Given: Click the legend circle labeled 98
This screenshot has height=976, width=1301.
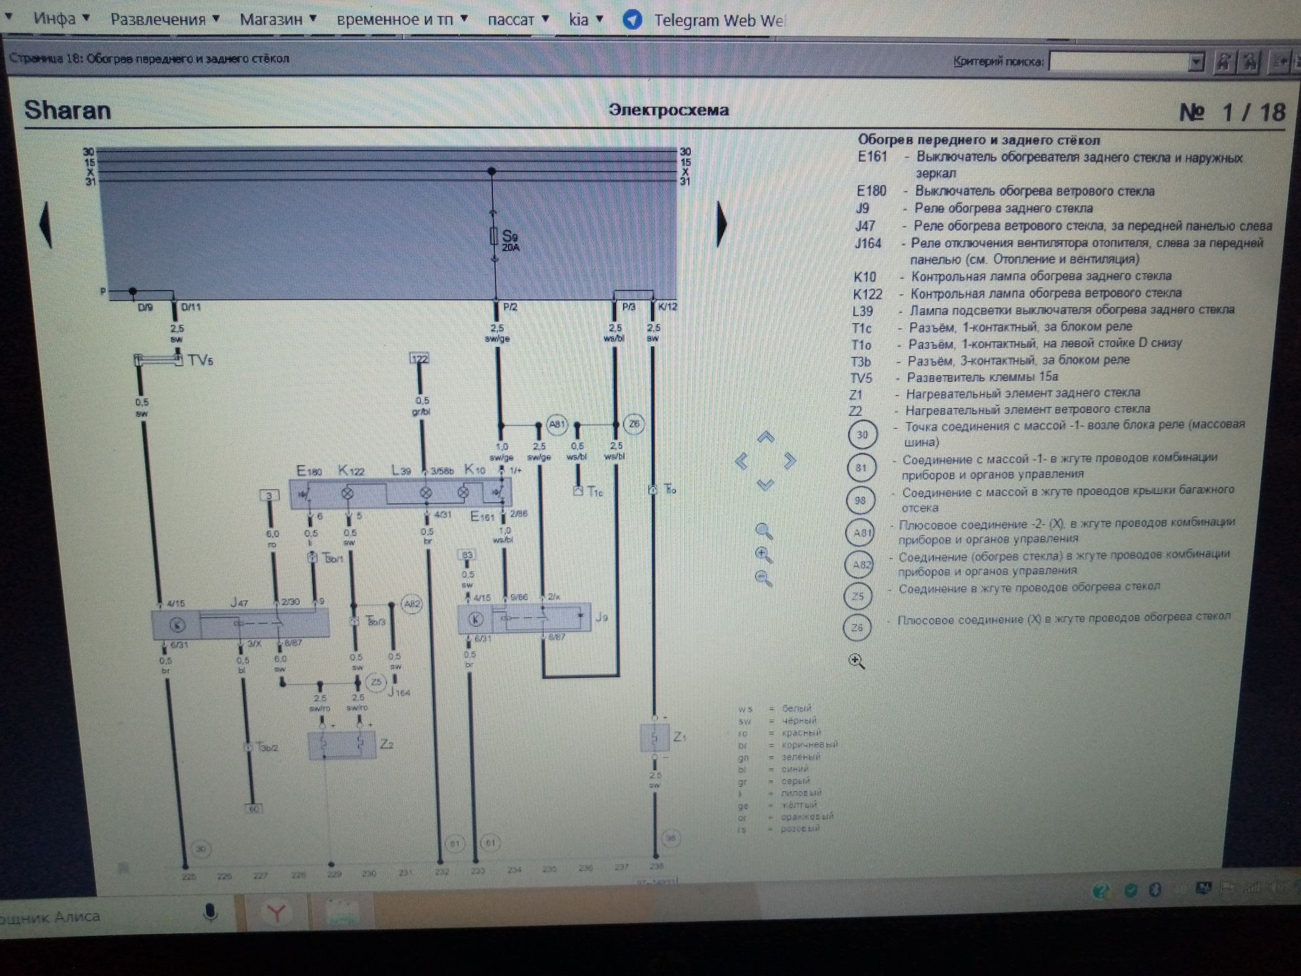Looking at the screenshot, I should (861, 500).
